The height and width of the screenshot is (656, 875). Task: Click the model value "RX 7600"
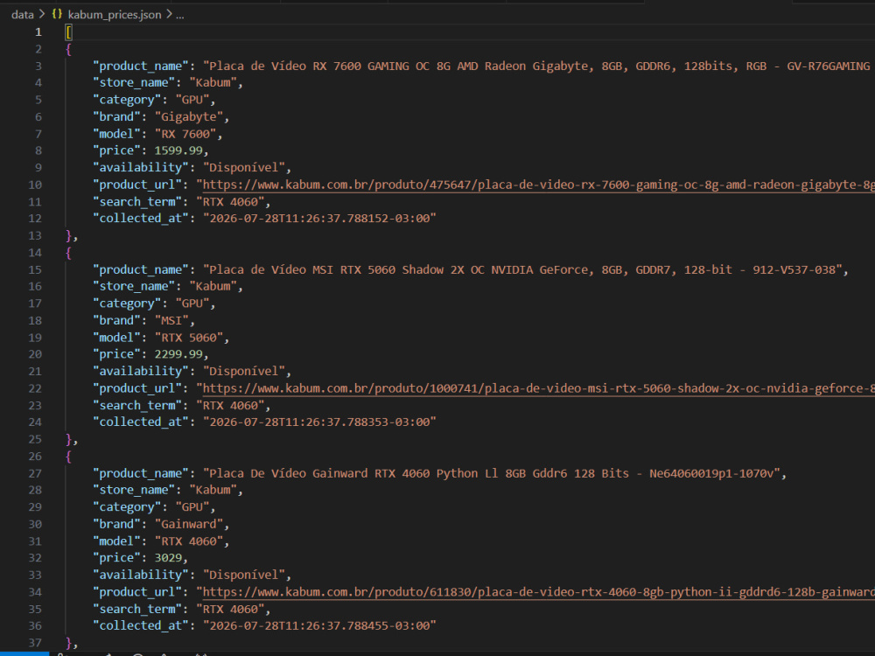(185, 134)
